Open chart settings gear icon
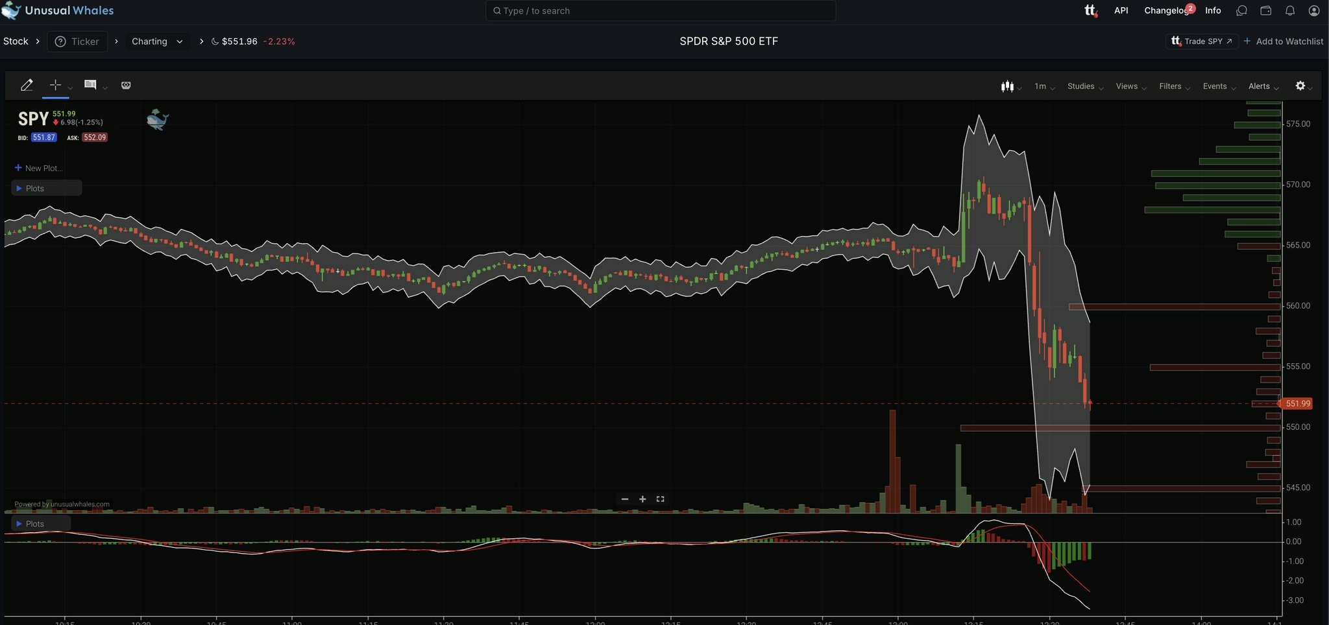Viewport: 1329px width, 625px height. tap(1300, 86)
